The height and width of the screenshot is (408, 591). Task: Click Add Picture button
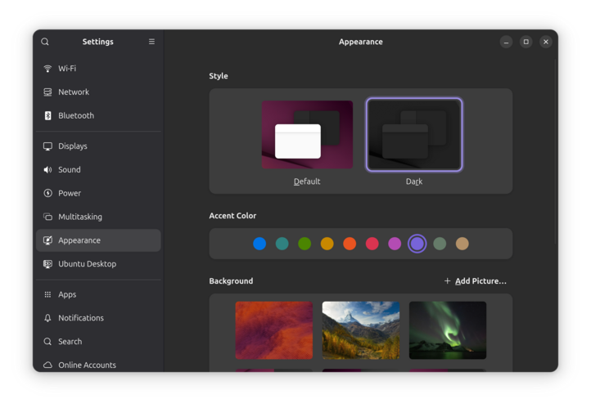tap(475, 281)
